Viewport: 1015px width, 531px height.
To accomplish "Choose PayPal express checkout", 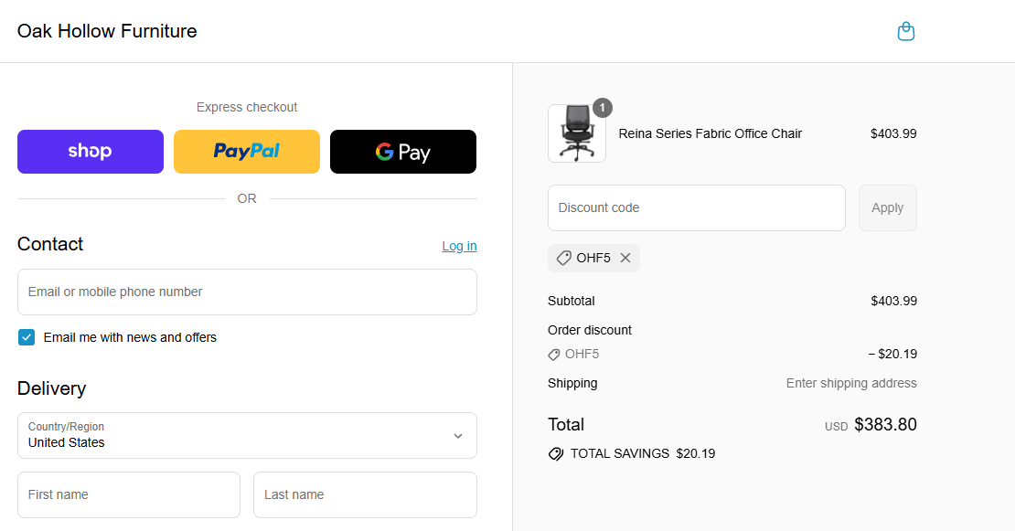I will pos(247,152).
